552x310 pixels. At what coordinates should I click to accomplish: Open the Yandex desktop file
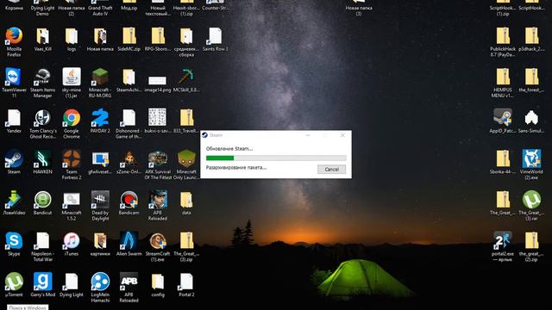(14, 118)
